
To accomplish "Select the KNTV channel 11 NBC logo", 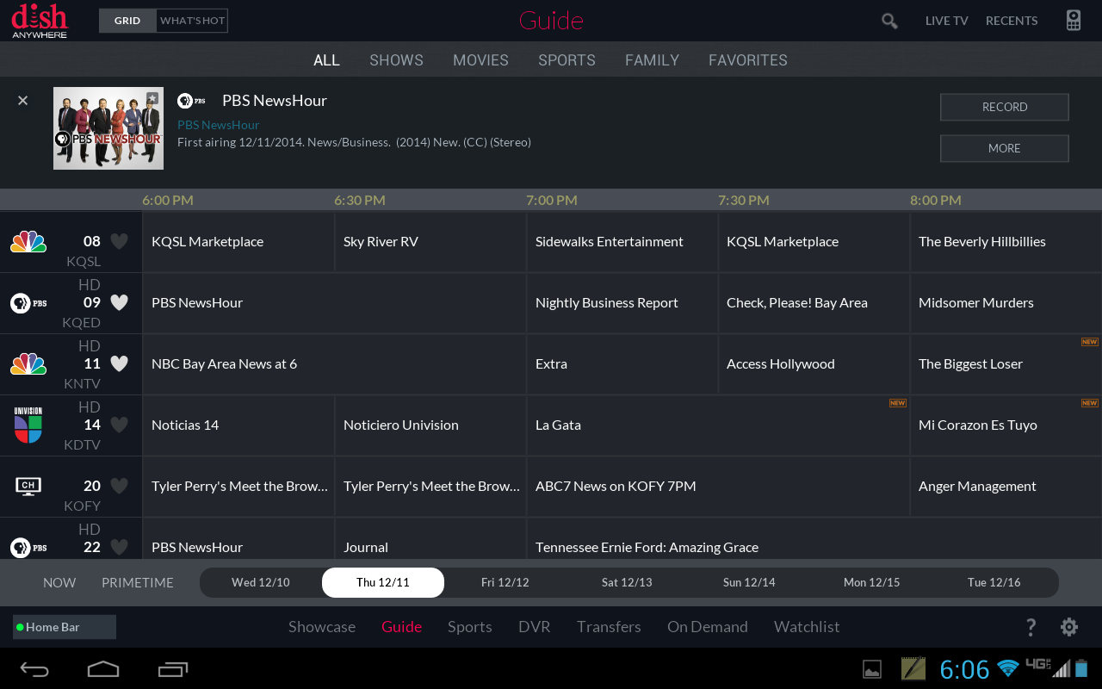I will [28, 364].
